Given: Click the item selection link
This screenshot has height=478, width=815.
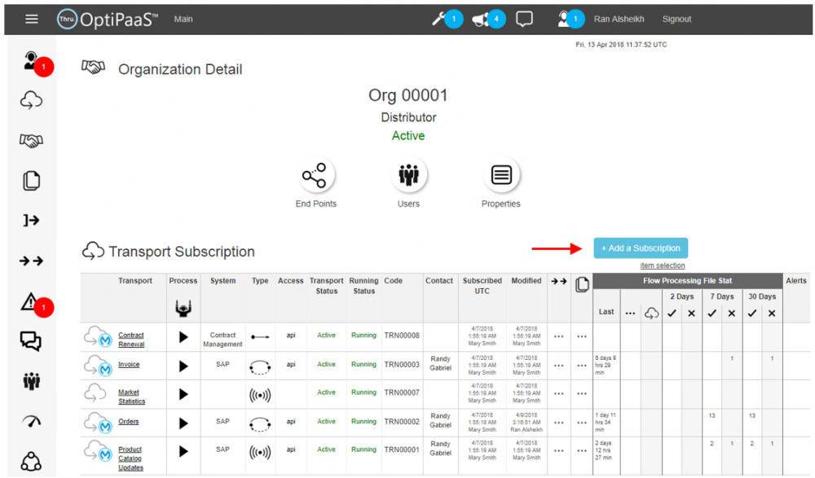Looking at the screenshot, I should 662,265.
